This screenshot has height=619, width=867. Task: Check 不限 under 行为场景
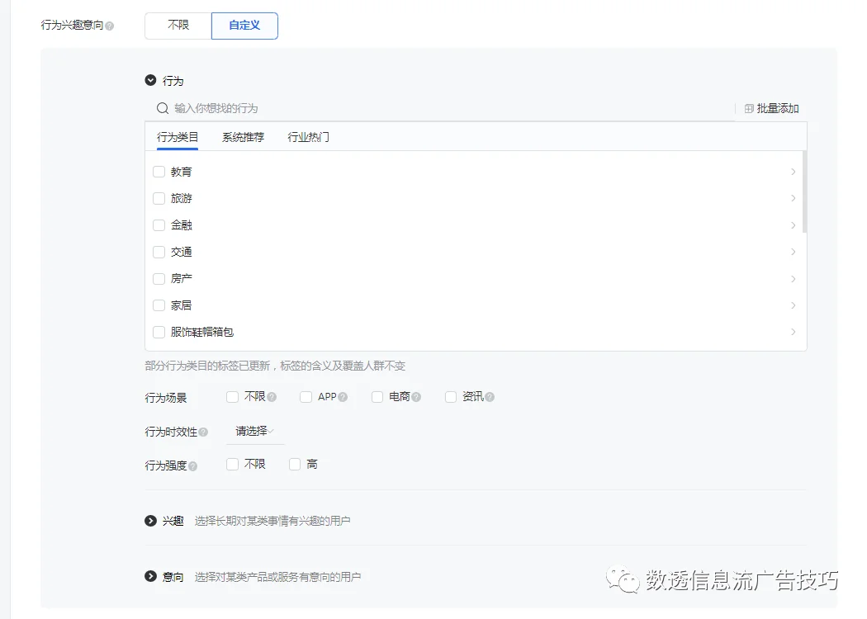click(232, 397)
